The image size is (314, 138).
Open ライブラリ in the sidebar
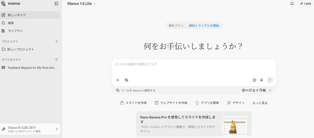30,31
